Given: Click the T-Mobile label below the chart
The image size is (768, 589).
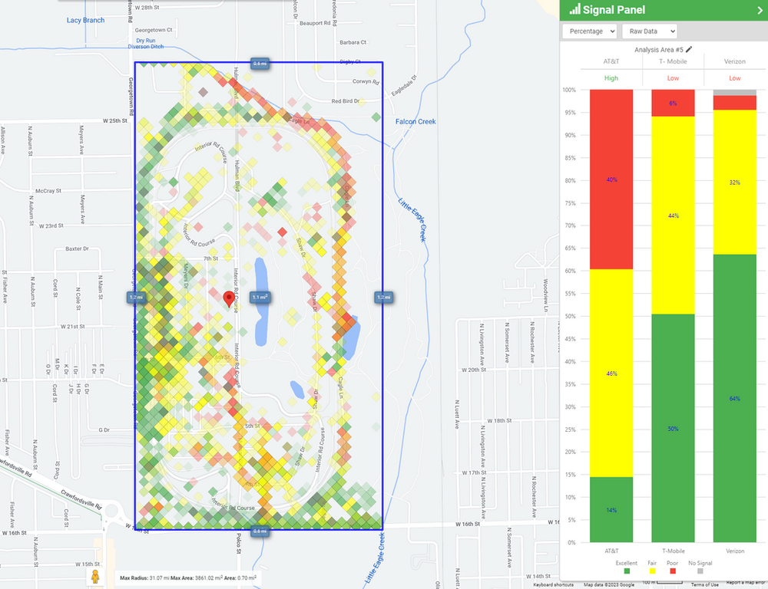Looking at the screenshot, I should 673,551.
